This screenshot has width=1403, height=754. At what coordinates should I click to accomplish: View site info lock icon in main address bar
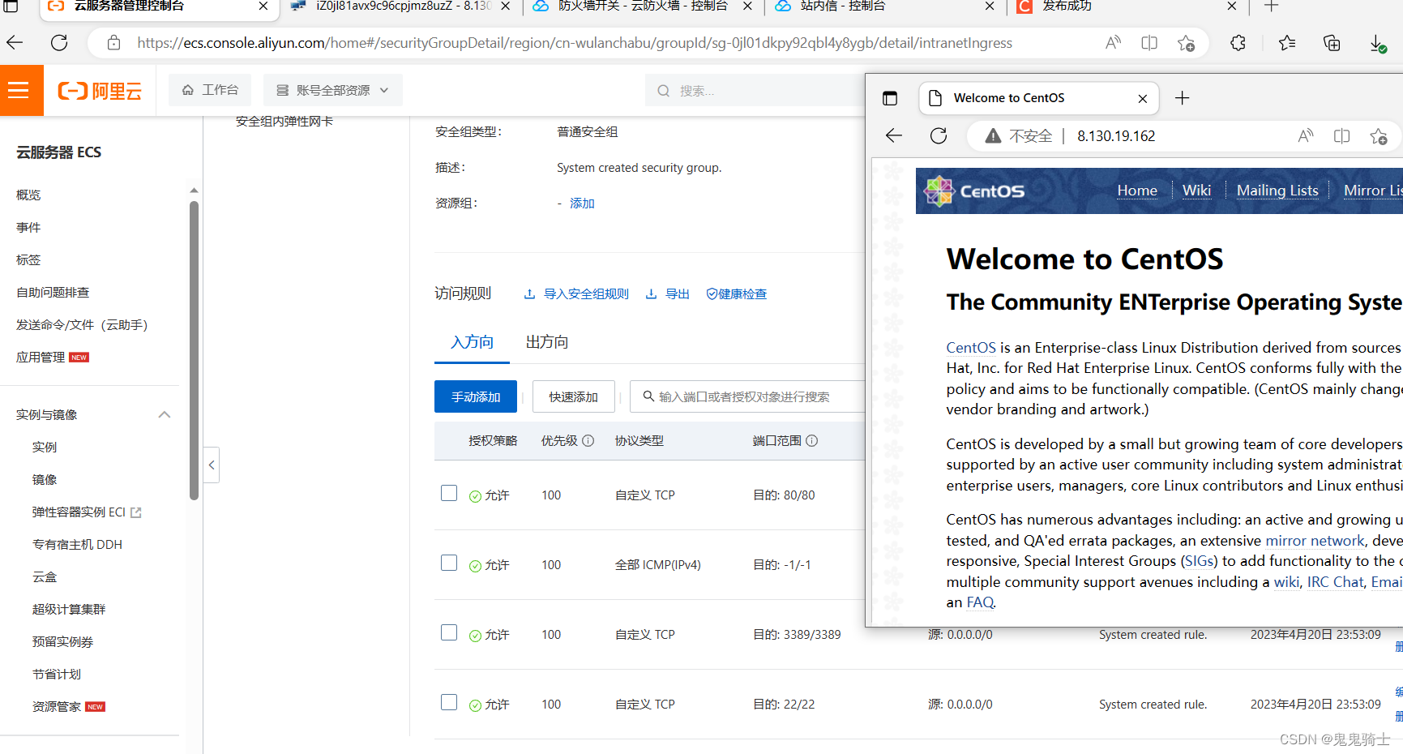(114, 43)
